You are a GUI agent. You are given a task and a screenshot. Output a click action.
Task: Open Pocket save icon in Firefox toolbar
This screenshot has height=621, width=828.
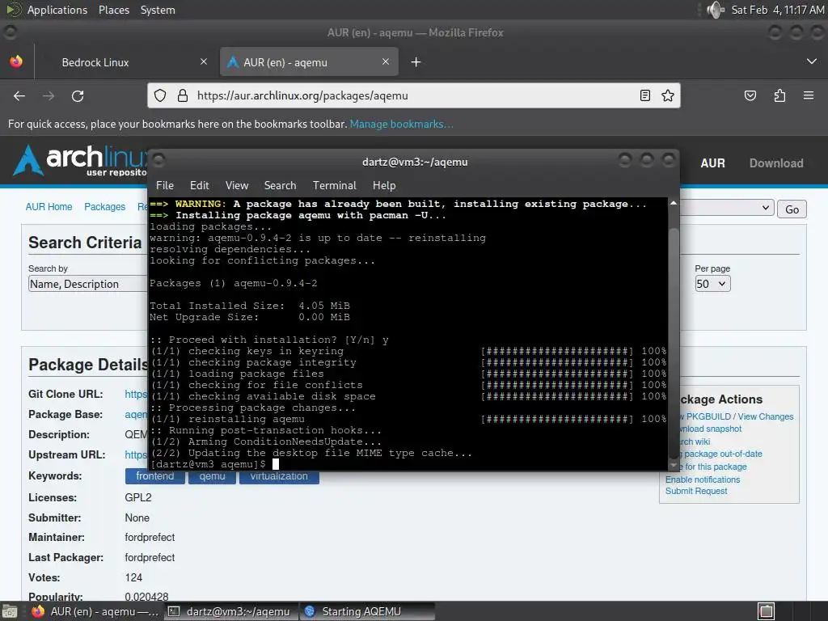pyautogui.click(x=750, y=95)
